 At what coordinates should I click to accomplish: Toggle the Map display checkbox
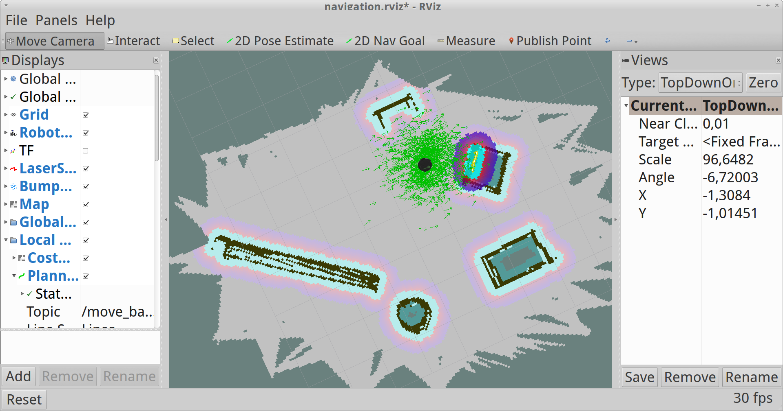[x=86, y=205]
